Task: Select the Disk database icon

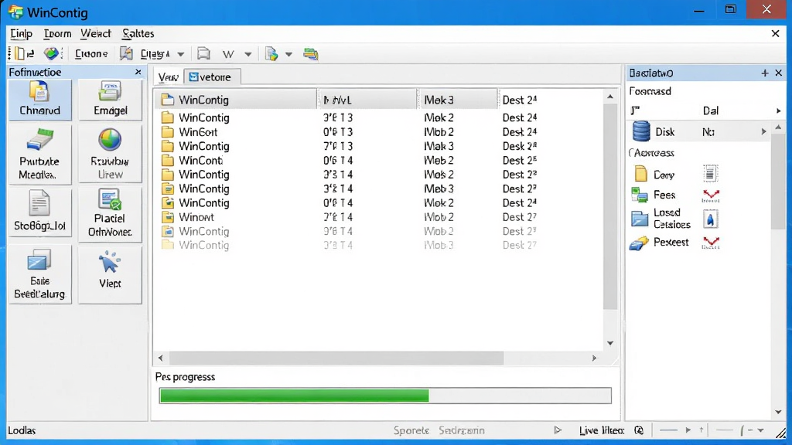Action: 641,131
